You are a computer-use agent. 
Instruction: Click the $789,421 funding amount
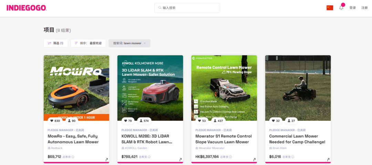pos(130,156)
